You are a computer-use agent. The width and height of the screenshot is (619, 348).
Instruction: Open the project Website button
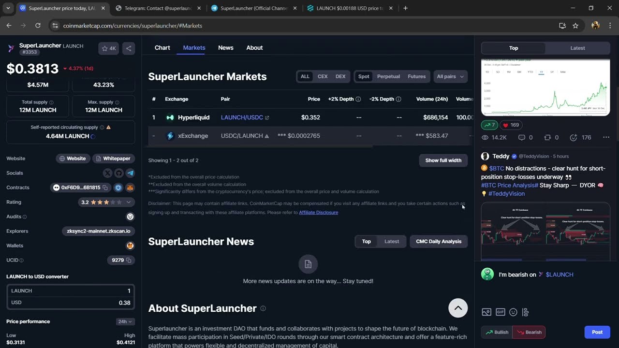tap(73, 159)
